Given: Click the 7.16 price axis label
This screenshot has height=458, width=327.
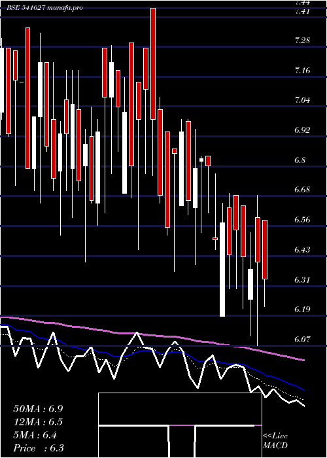Looking at the screenshot, I should (302, 71).
